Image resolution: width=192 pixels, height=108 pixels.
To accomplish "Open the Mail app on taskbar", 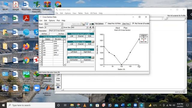I will [116, 105].
